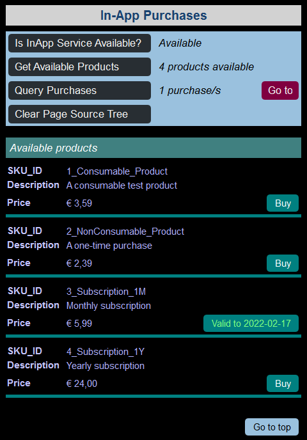This screenshot has height=440, width=307.
Task: Click the Available products section header
Action: pyautogui.click(x=153, y=148)
